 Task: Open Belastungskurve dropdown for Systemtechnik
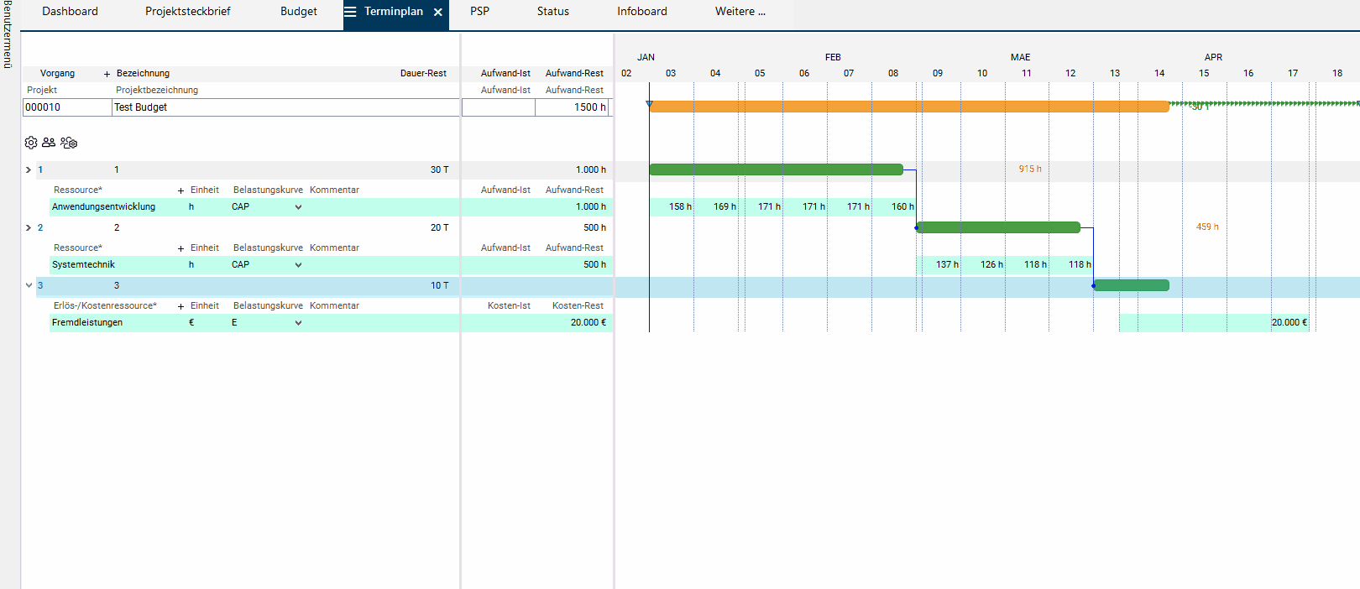click(298, 265)
